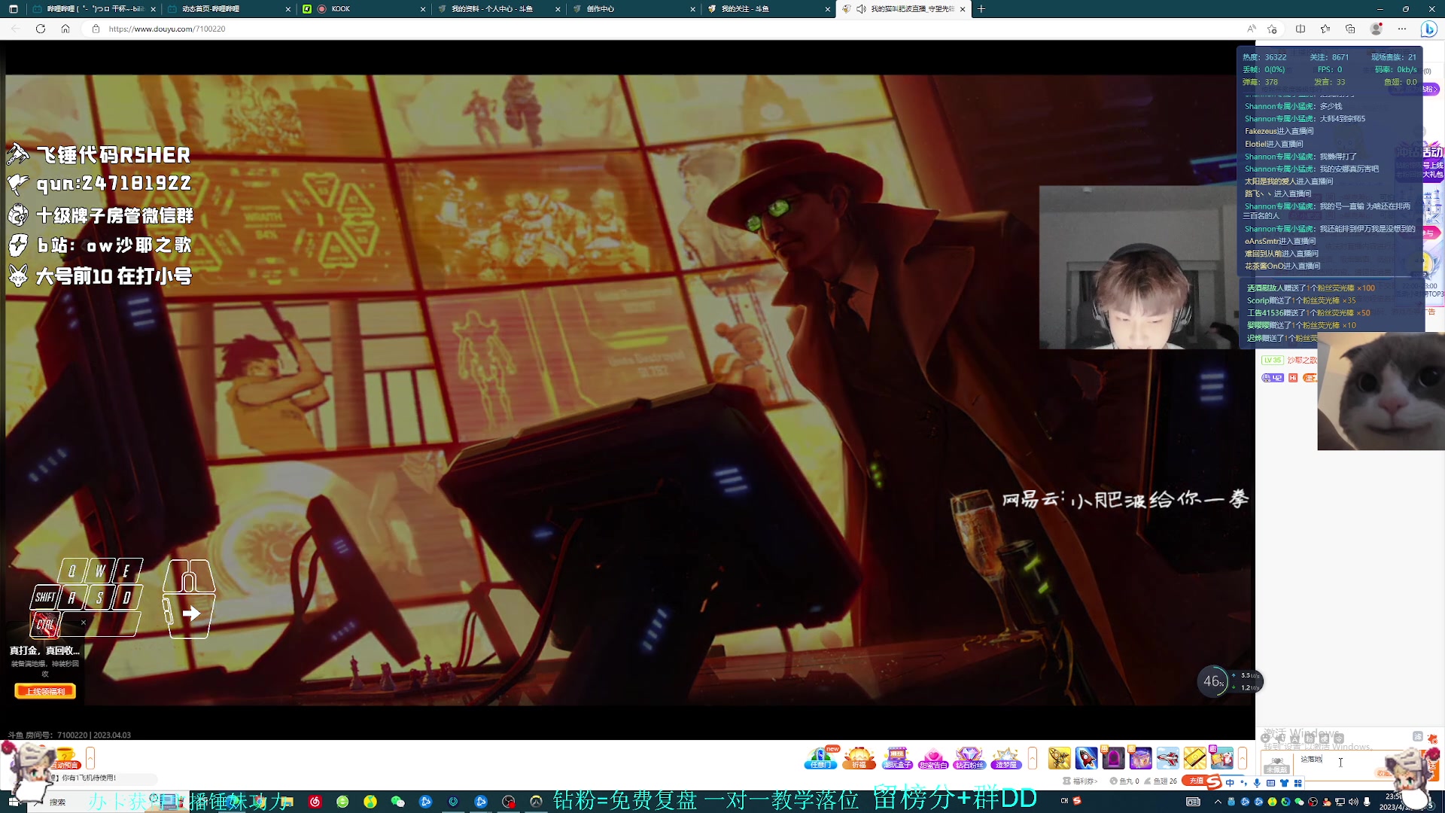Image resolution: width=1445 pixels, height=813 pixels.
Task: Reload the Douyu page
Action: click(41, 29)
